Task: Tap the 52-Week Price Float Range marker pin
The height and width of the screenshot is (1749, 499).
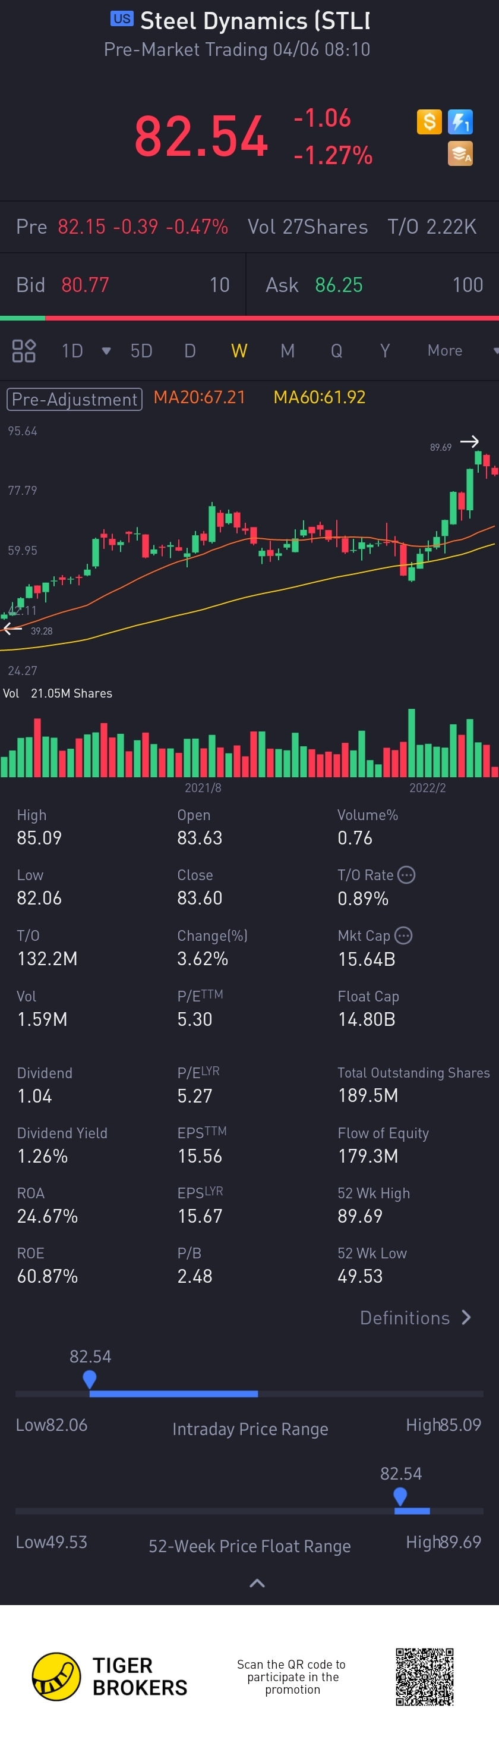Action: [400, 1496]
